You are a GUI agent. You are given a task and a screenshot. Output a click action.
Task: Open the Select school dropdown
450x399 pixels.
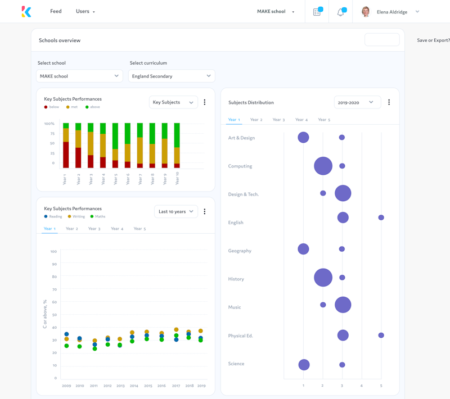79,76
